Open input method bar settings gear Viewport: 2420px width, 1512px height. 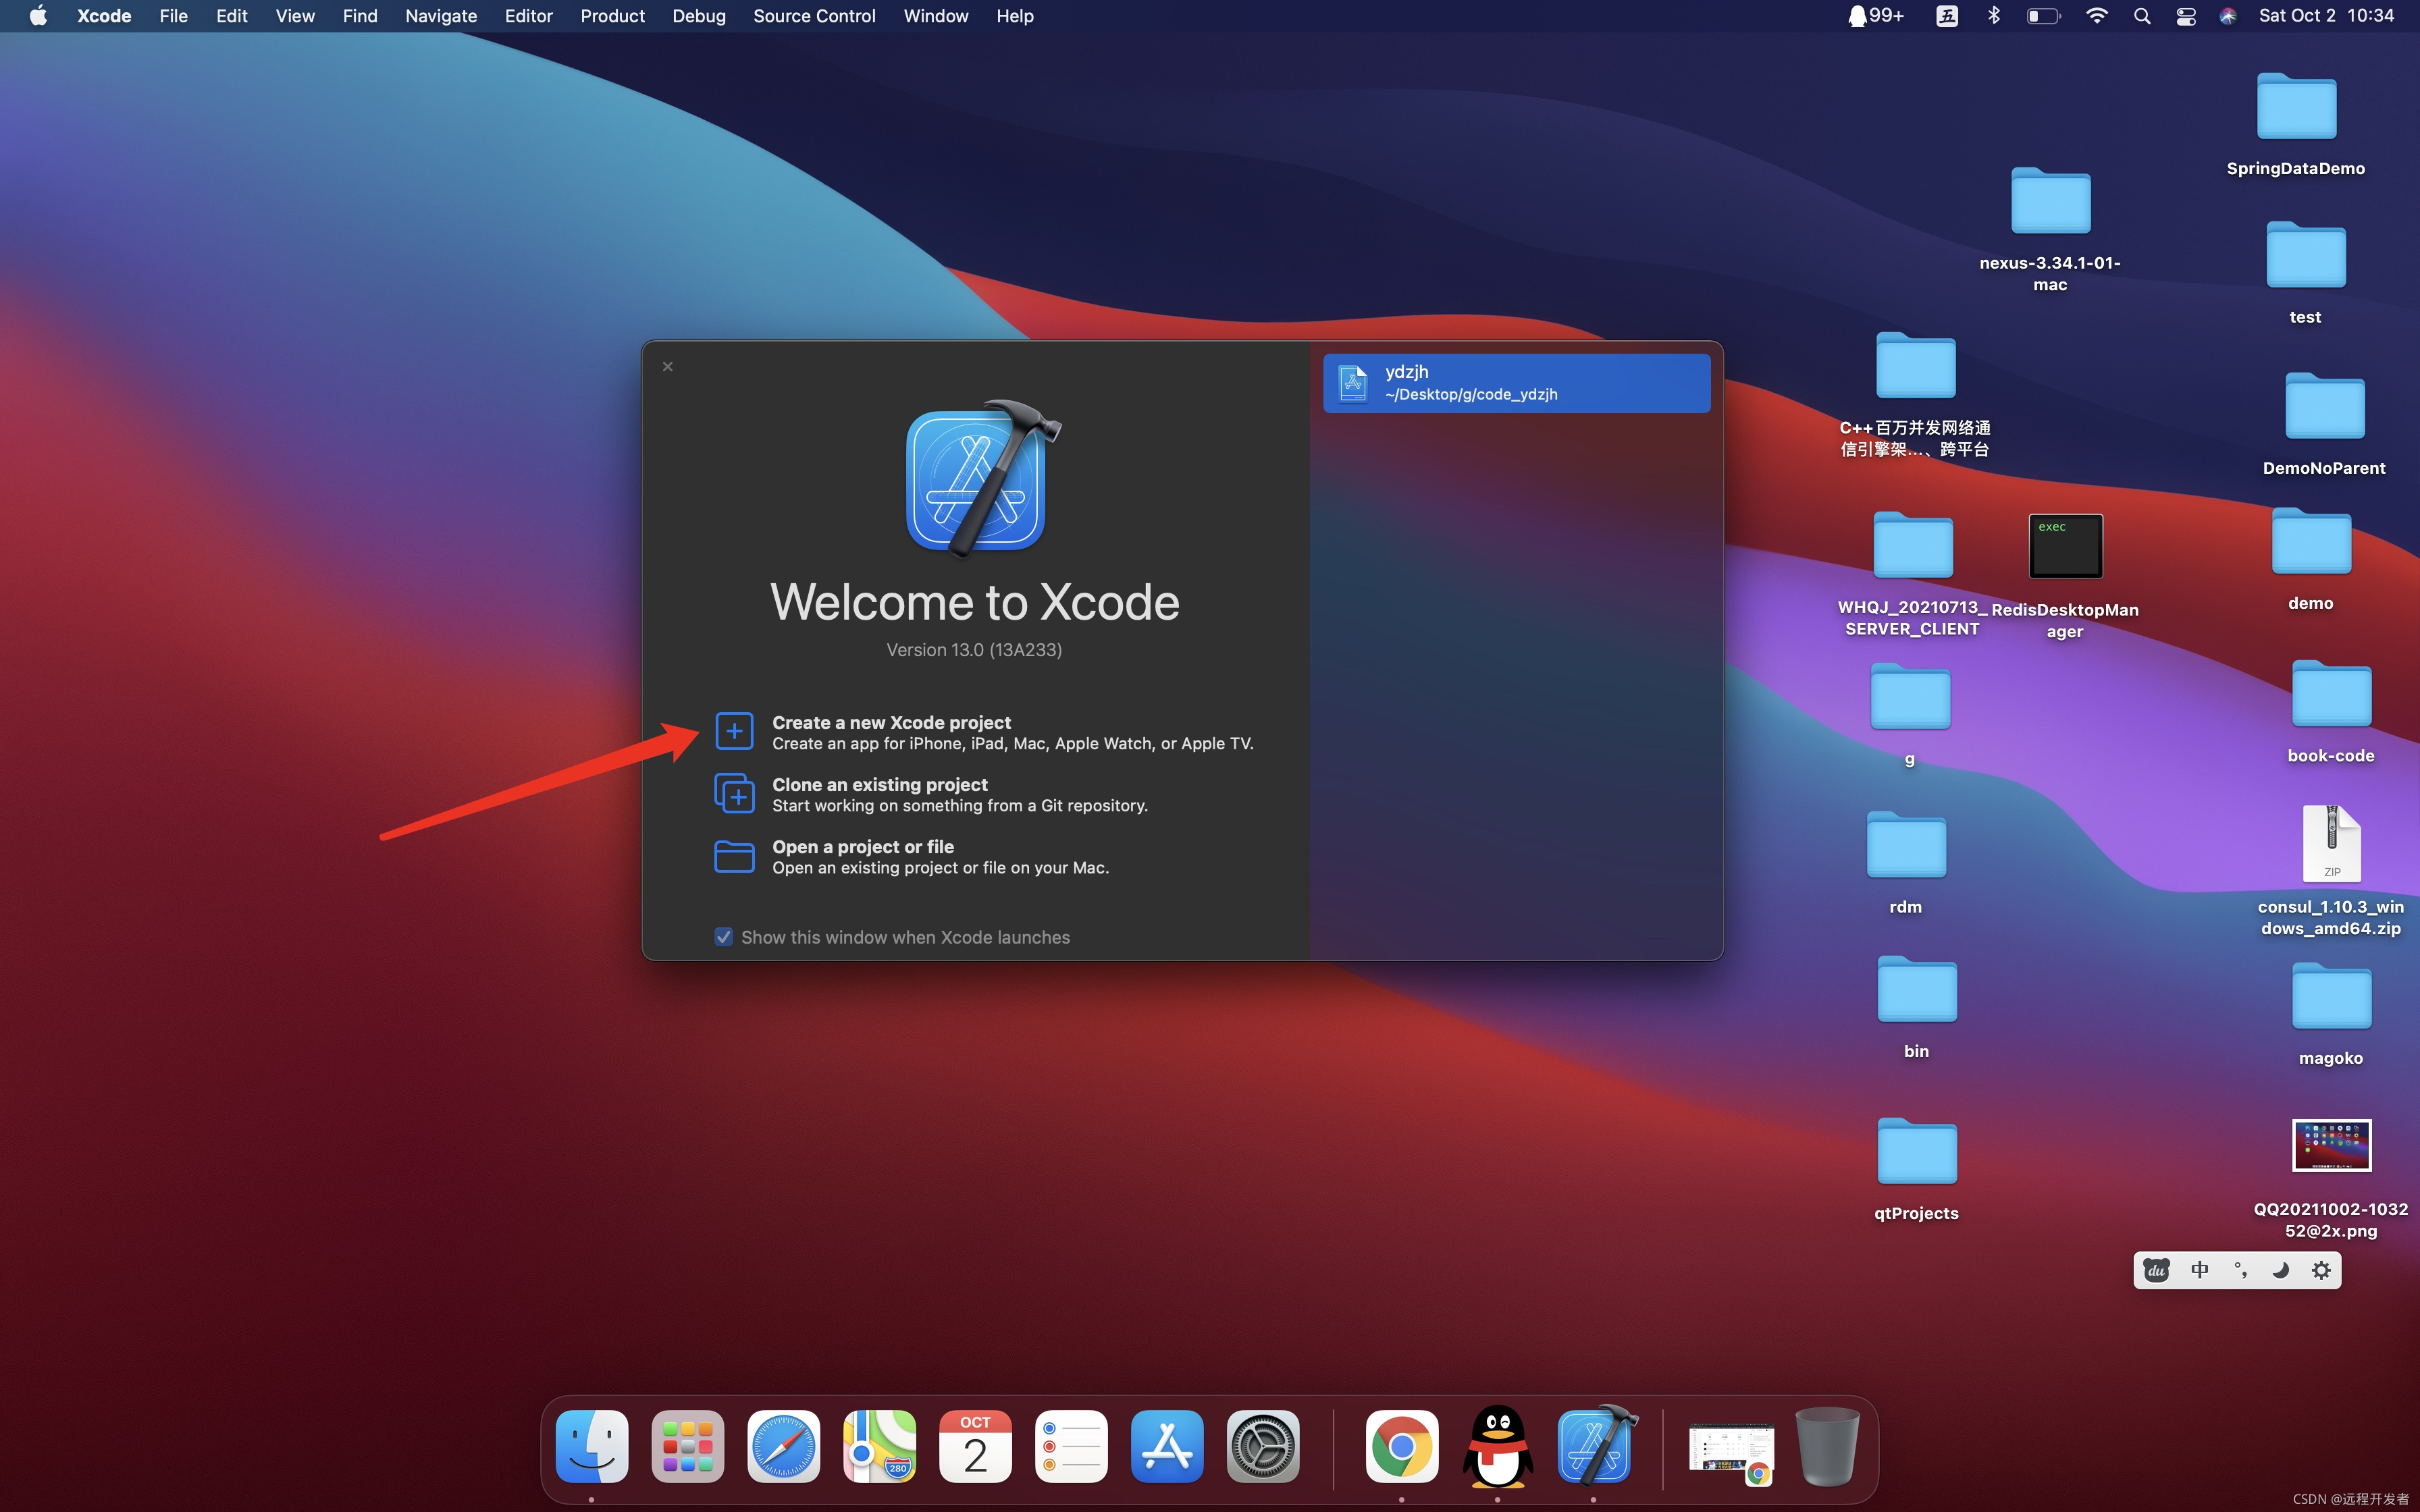point(2321,1270)
